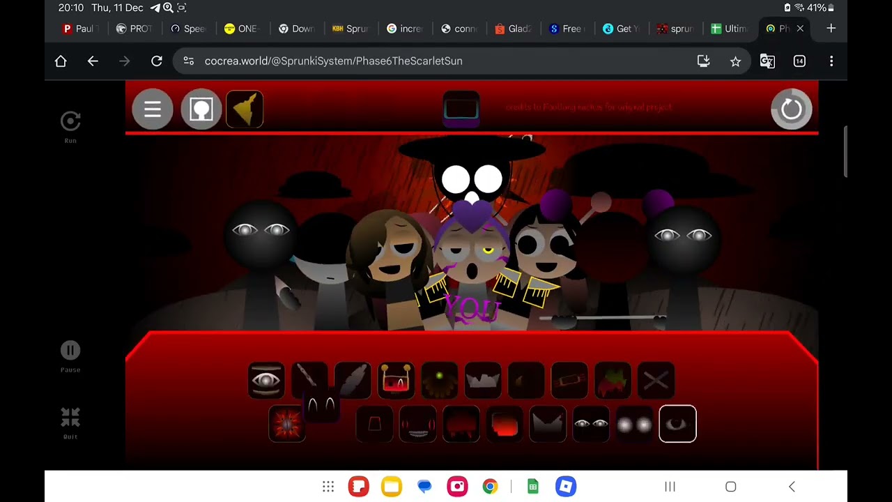Open Roblox from the taskbar
The width and height of the screenshot is (892, 502).
tap(566, 487)
